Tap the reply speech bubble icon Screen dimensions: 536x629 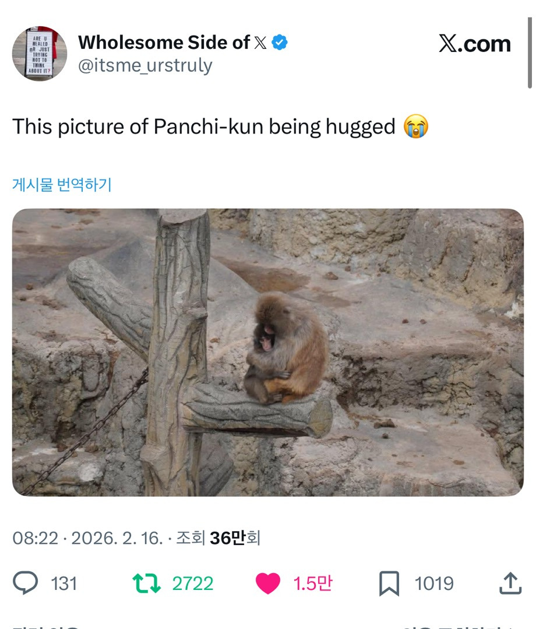(x=25, y=583)
